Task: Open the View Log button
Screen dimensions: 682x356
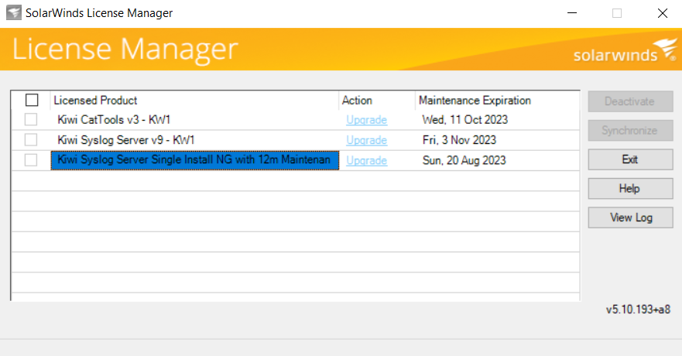Action: 630,217
